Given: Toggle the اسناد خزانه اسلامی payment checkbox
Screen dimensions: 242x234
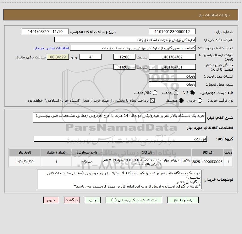Looking at the screenshot, I should click(x=152, y=101).
